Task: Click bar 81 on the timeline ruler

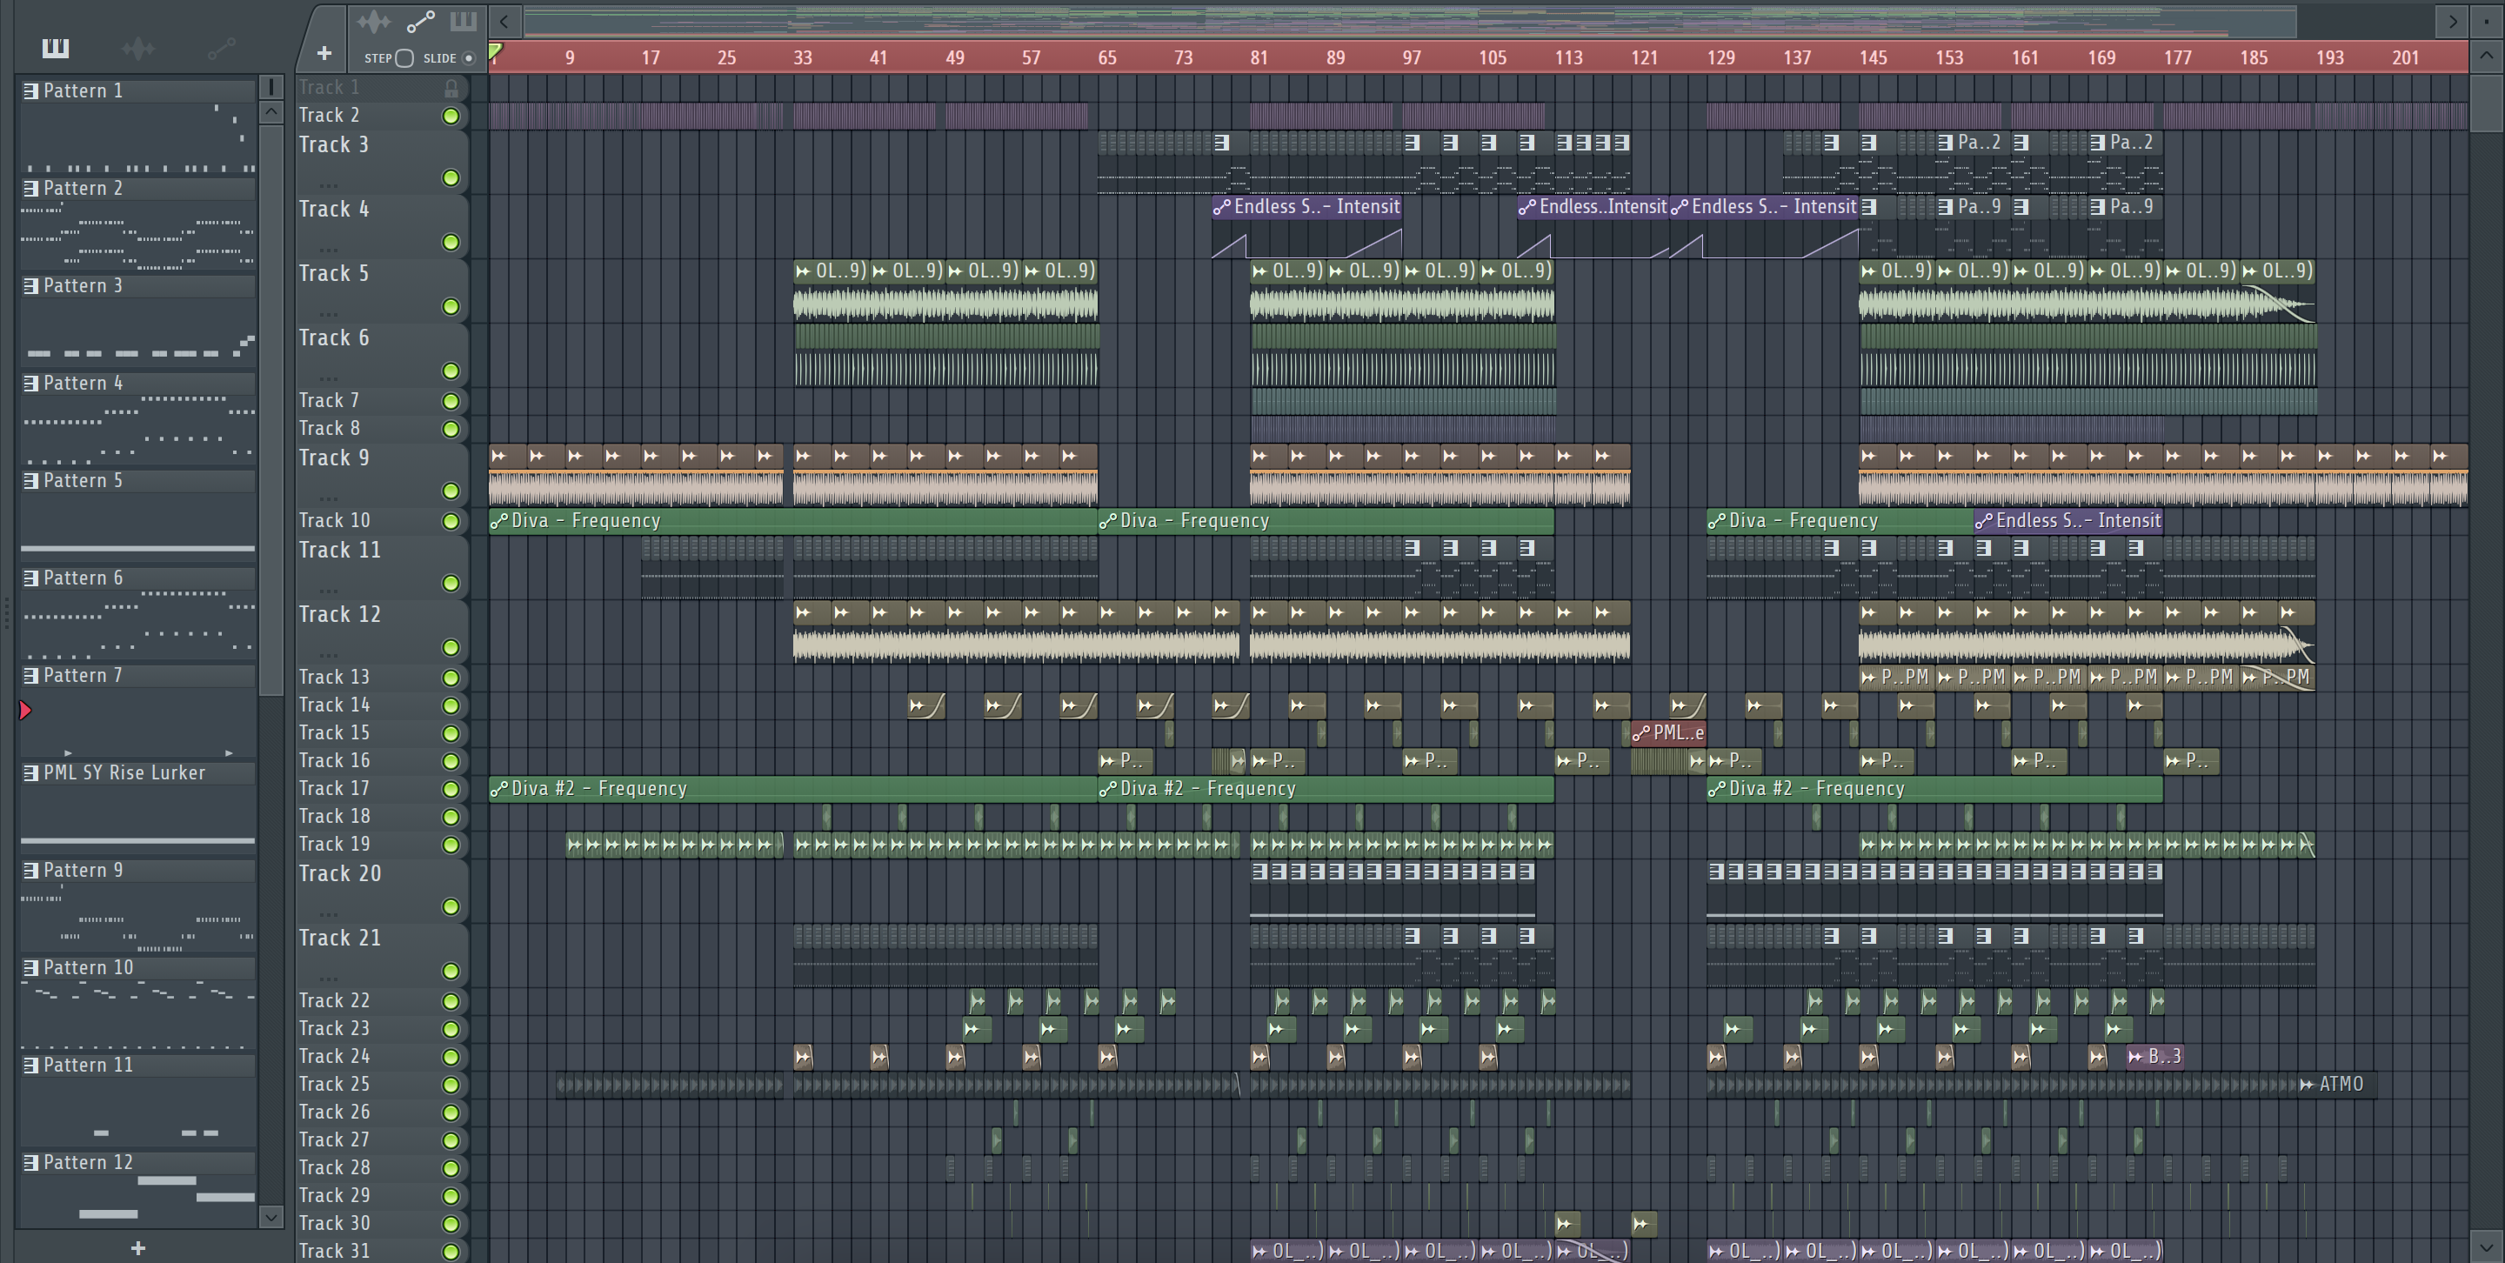Action: point(1259,57)
